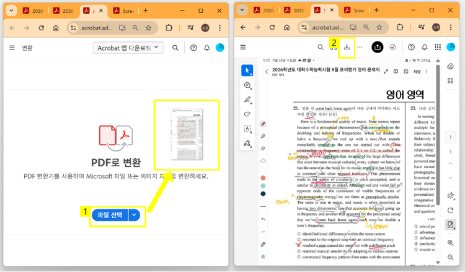The height and width of the screenshot is (272, 465).
Task: Bookmark the page with the star in the left window
Action: tap(148, 28)
